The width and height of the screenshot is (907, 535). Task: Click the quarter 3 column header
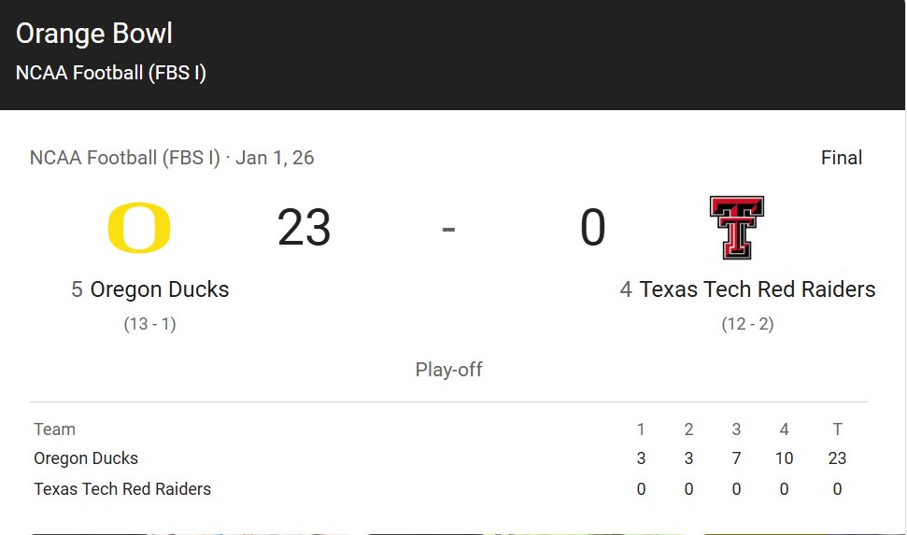coord(736,429)
